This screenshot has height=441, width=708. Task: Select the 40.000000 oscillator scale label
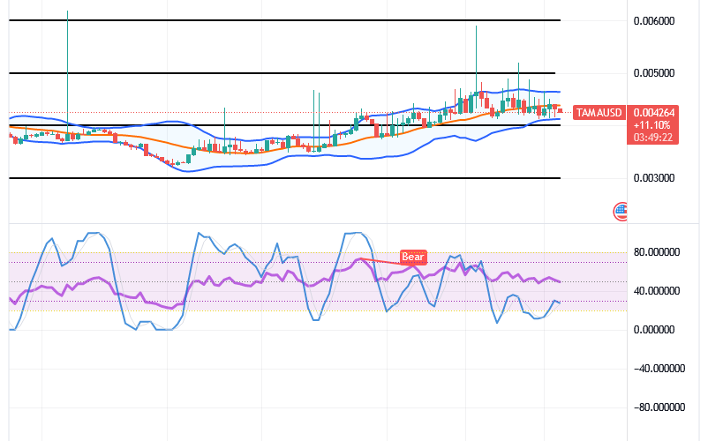coord(657,291)
